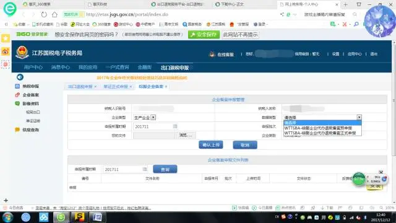Click the blue speaker announcement icon
The height and width of the screenshot is (223, 396).
tap(20, 77)
